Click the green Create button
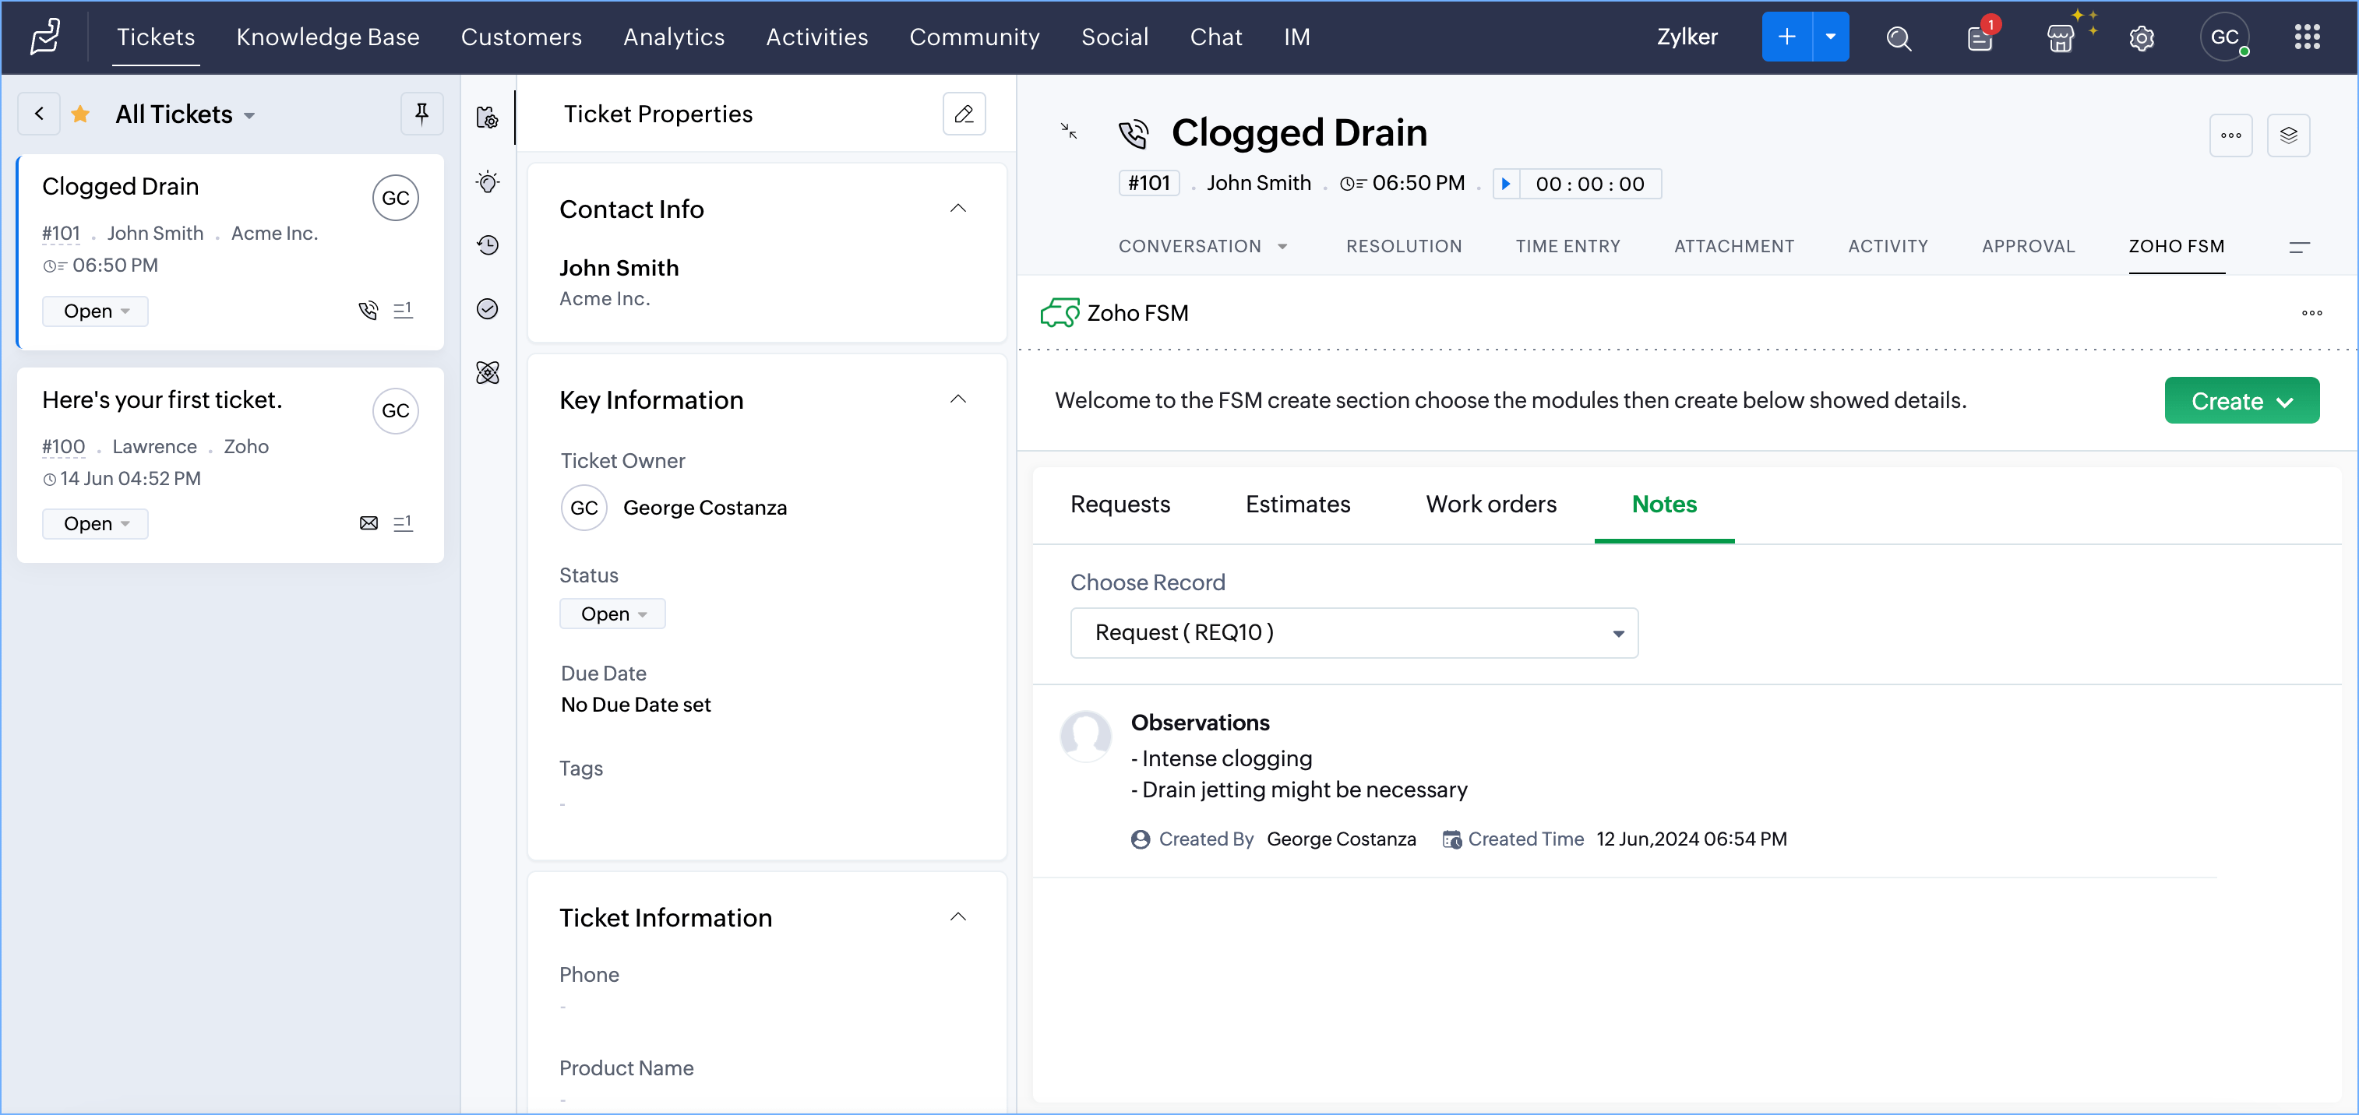 point(2241,400)
